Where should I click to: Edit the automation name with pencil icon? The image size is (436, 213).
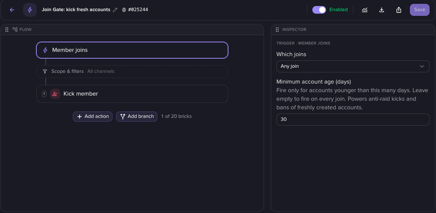[115, 10]
